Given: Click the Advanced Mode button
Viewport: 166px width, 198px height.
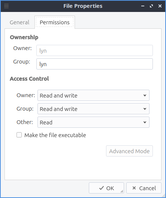Looking at the screenshot, I should coord(129,151).
